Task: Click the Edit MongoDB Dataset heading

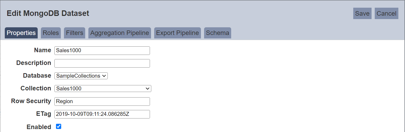Action: point(48,13)
